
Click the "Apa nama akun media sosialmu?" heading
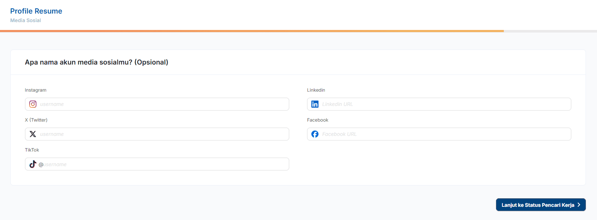click(x=96, y=62)
